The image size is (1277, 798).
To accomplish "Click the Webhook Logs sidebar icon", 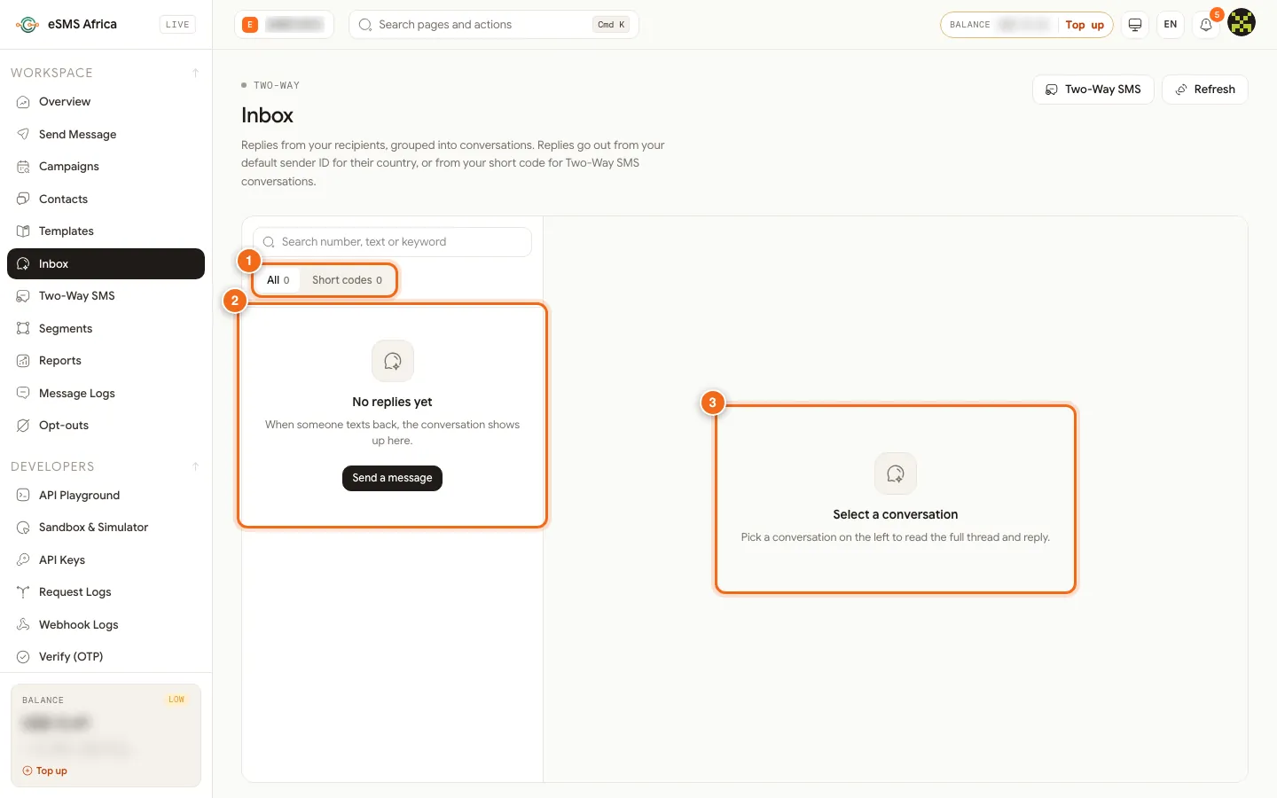I will coord(23,625).
